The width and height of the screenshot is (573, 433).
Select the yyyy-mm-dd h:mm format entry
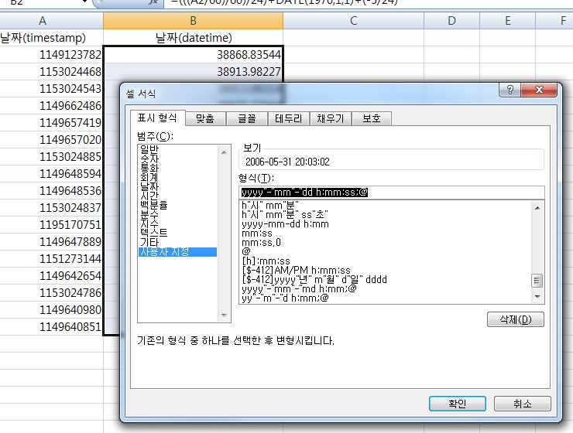tap(285, 224)
